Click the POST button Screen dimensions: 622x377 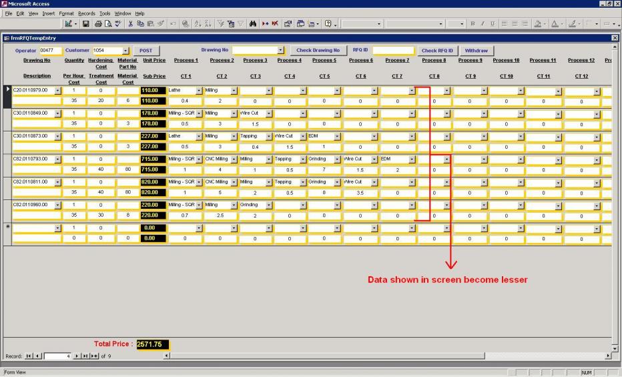pyautogui.click(x=146, y=51)
